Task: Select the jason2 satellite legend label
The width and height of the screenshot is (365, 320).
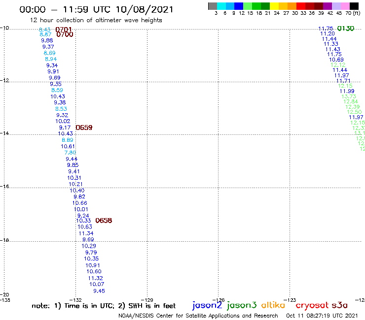Action: point(207,305)
